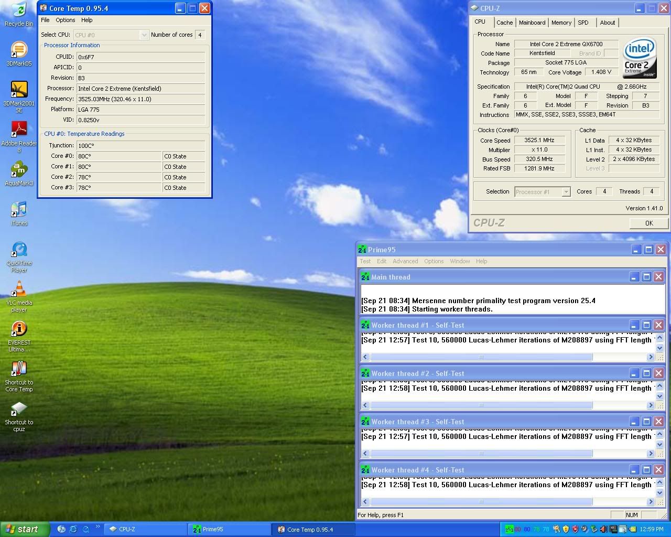The width and height of the screenshot is (671, 537).
Task: Open the Test menu in Prime95
Action: coord(365,261)
